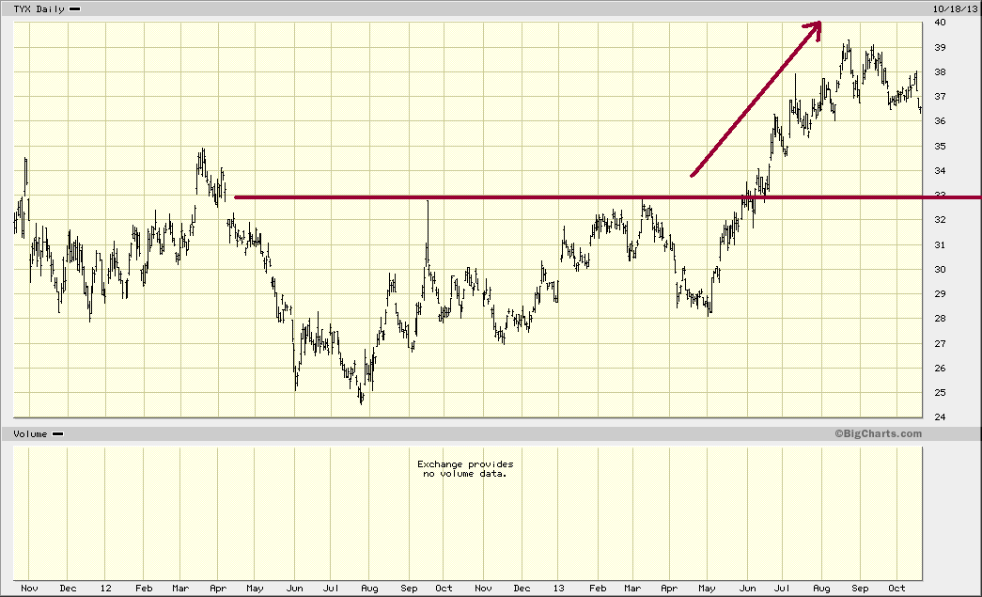Click the 30 label on the price axis
Image resolution: width=982 pixels, height=597 pixels.
tap(939, 270)
